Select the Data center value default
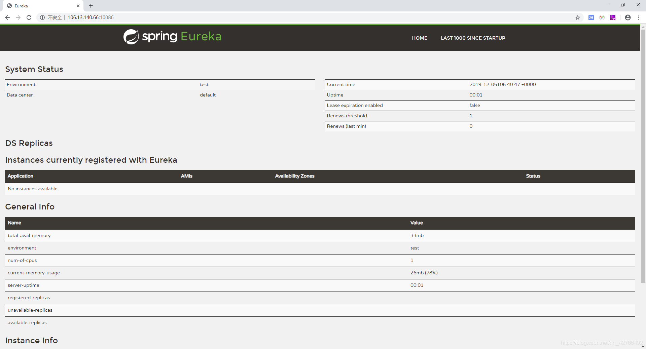This screenshot has height=349, width=646. pyautogui.click(x=208, y=95)
